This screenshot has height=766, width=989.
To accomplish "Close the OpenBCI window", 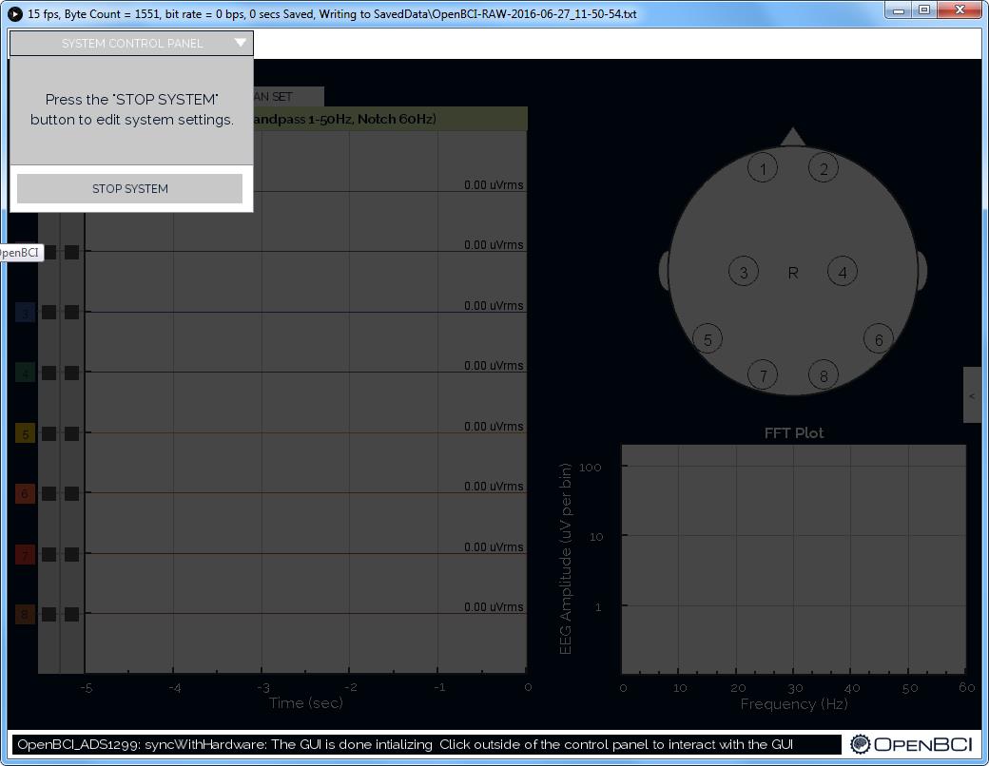I will pos(960,10).
